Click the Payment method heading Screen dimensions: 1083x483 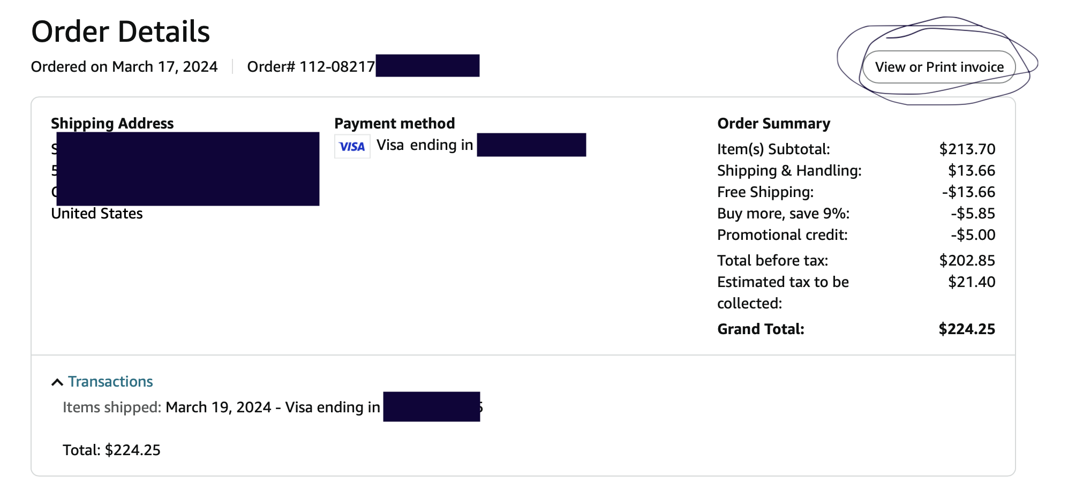[x=395, y=123]
